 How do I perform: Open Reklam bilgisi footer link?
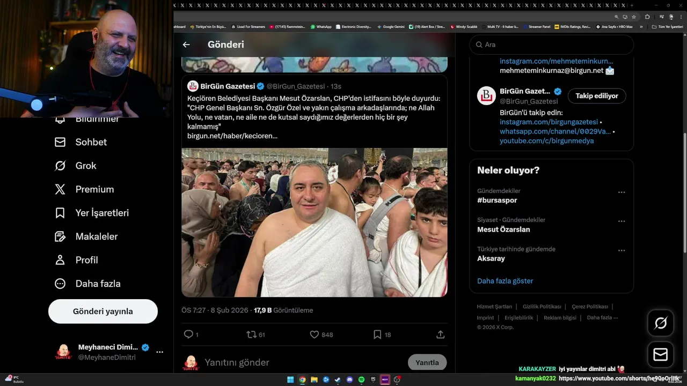[560, 318]
